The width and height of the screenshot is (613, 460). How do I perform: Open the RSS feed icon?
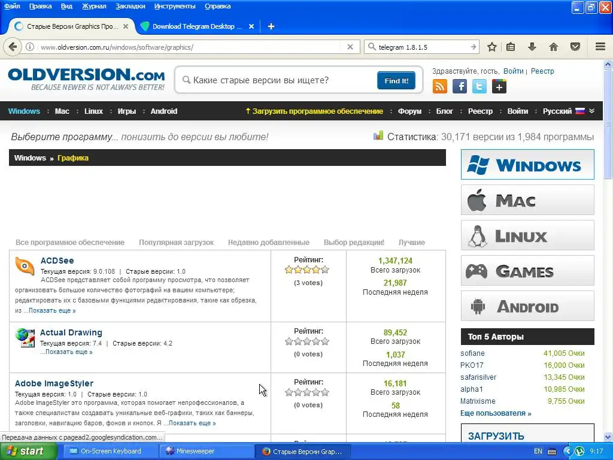click(x=440, y=86)
